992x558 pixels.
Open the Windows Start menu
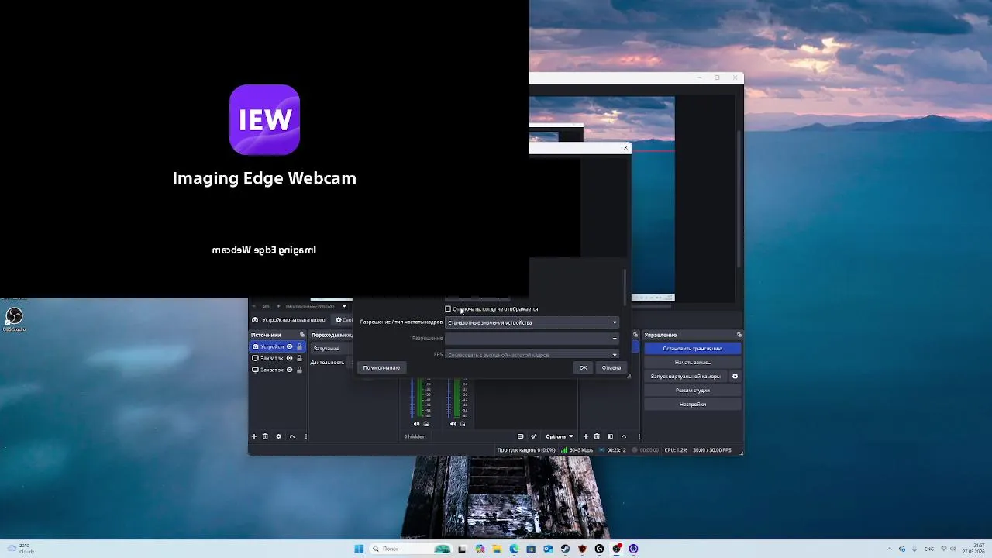[x=359, y=549]
